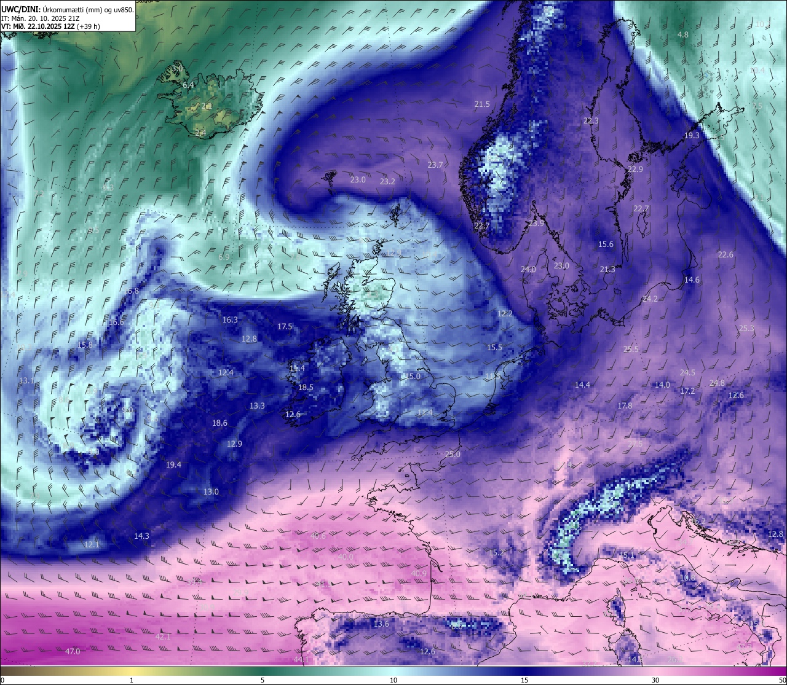Click the 25.5 value over eastern Germany

[x=631, y=350]
